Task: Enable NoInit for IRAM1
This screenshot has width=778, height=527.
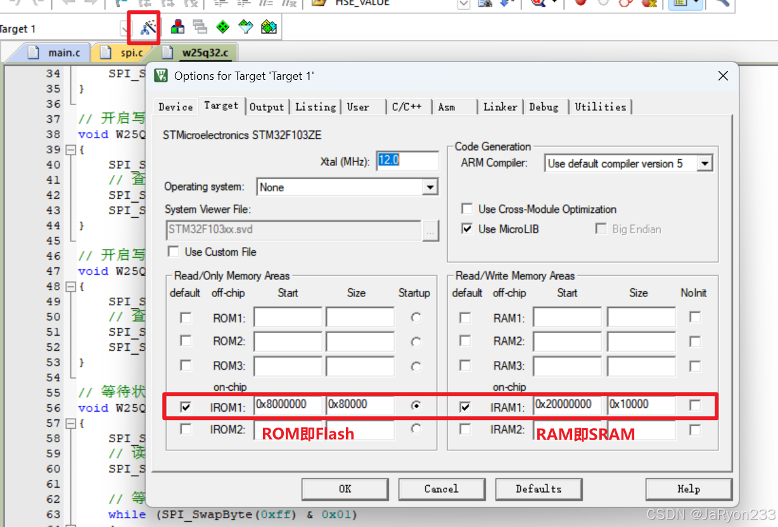Action: point(695,405)
